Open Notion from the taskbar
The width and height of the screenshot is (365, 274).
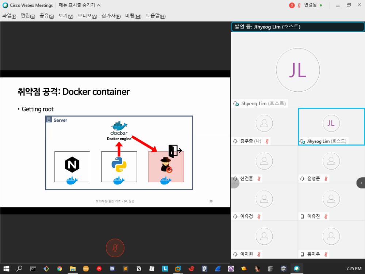(x=139, y=269)
